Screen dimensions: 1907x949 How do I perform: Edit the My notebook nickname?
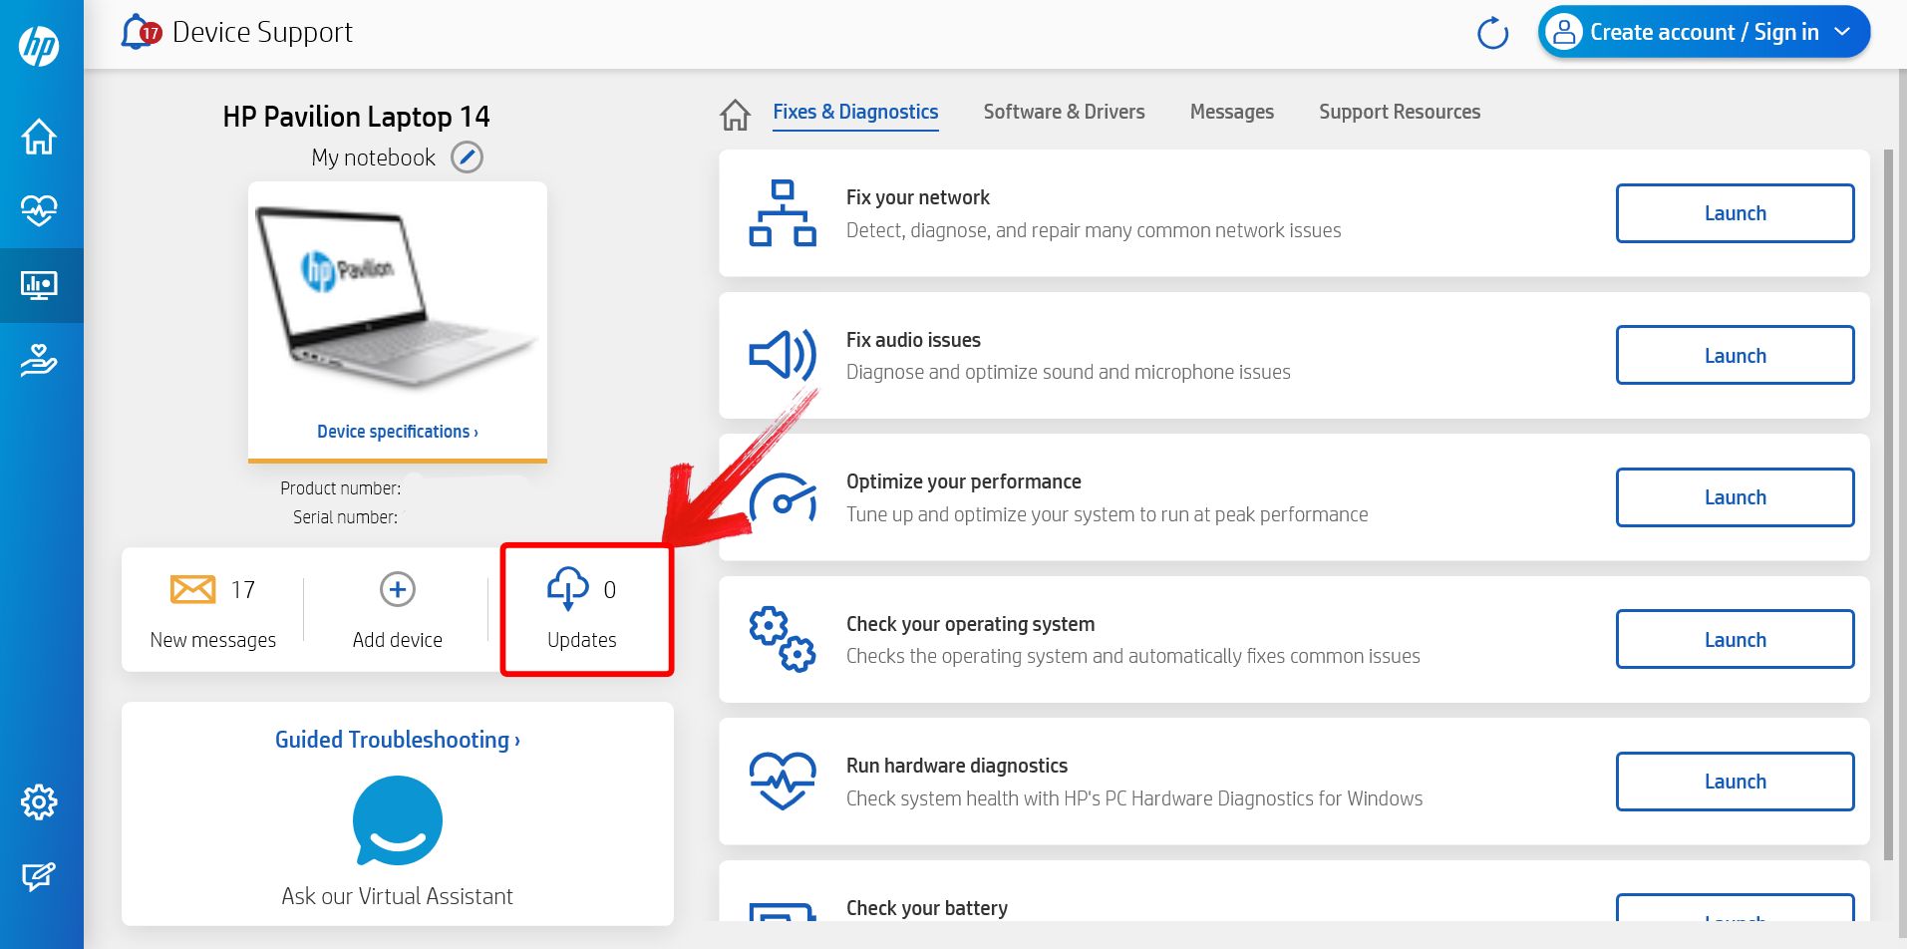[x=467, y=158]
